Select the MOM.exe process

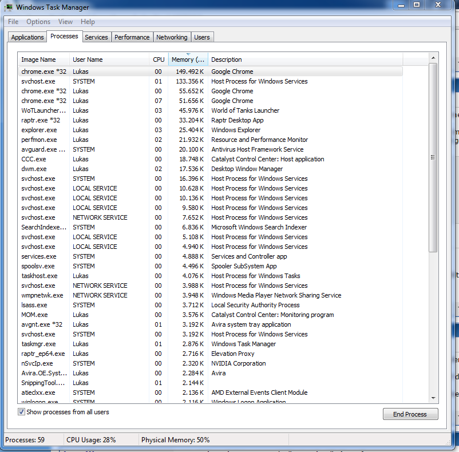tap(211, 315)
